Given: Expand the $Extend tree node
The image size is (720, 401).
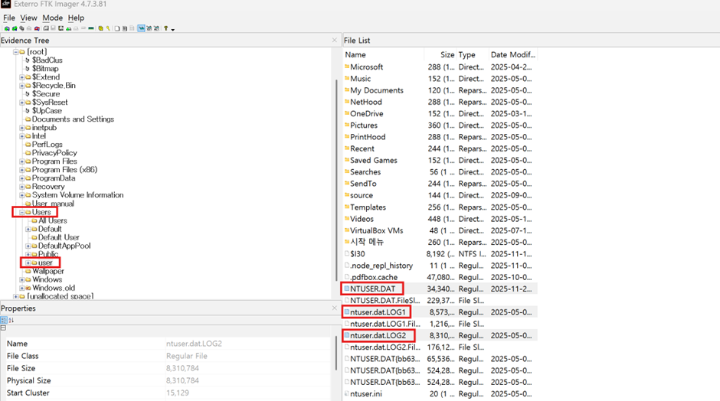Looking at the screenshot, I should point(21,77).
